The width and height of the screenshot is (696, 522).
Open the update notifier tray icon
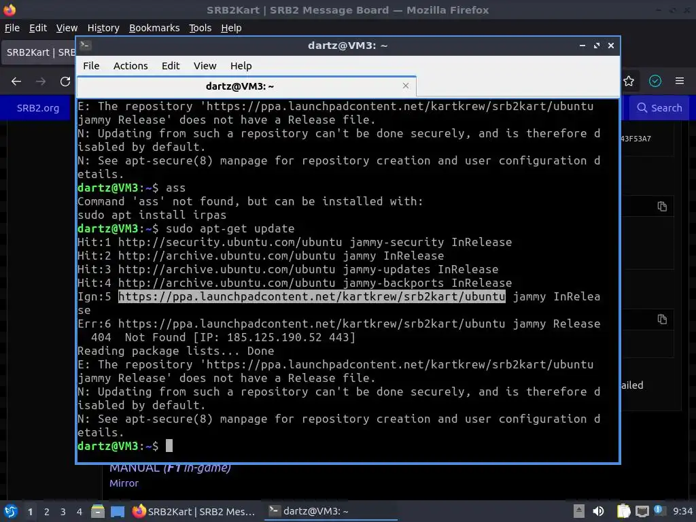659,510
